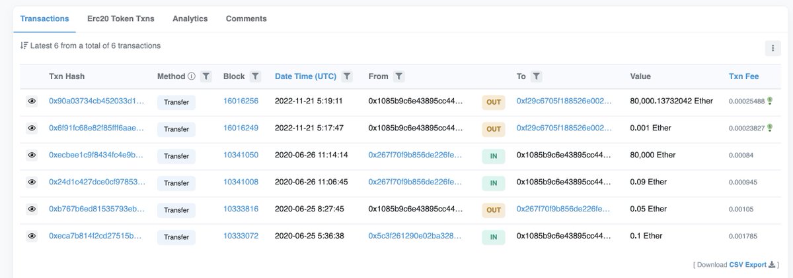The width and height of the screenshot is (793, 278).
Task: Open block 10333816
Action: [x=241, y=209]
